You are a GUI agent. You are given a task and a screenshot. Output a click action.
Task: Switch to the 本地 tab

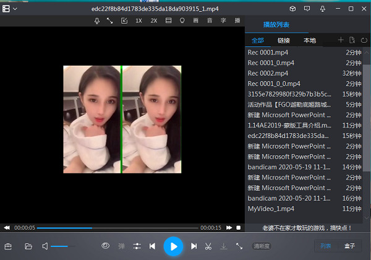310,40
